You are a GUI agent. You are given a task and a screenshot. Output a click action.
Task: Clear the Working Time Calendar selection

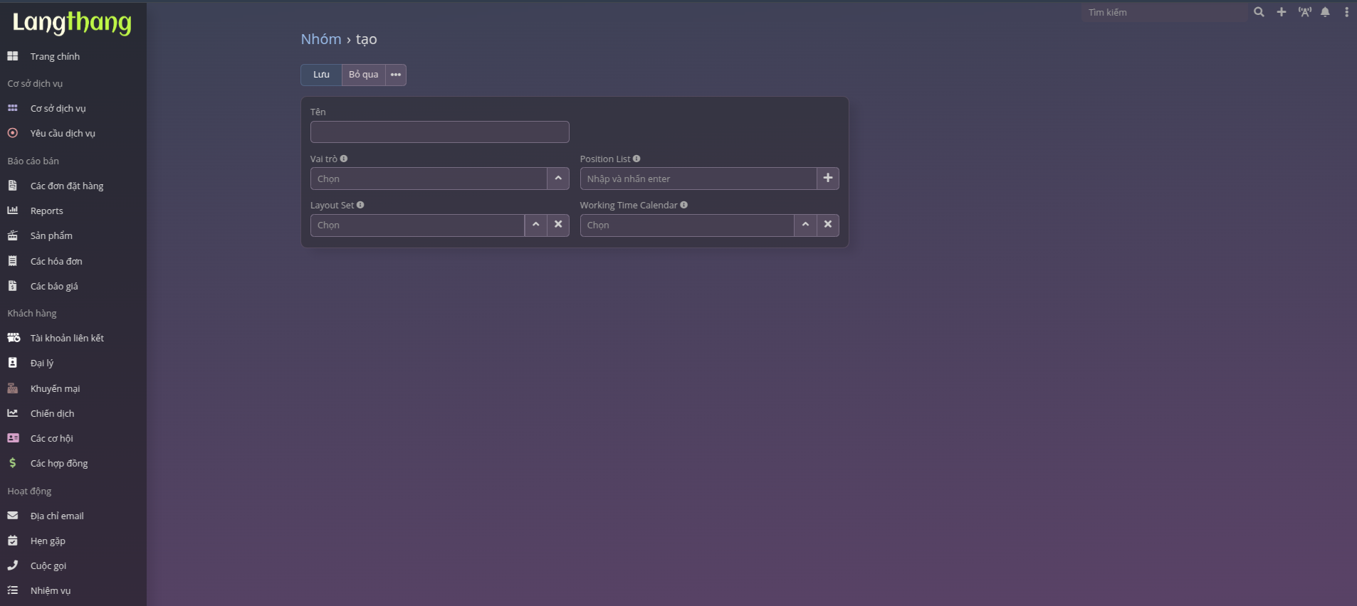[x=827, y=225]
